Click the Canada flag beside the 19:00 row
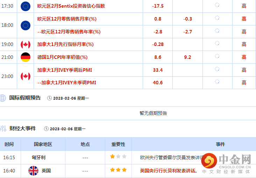 coord(26,44)
